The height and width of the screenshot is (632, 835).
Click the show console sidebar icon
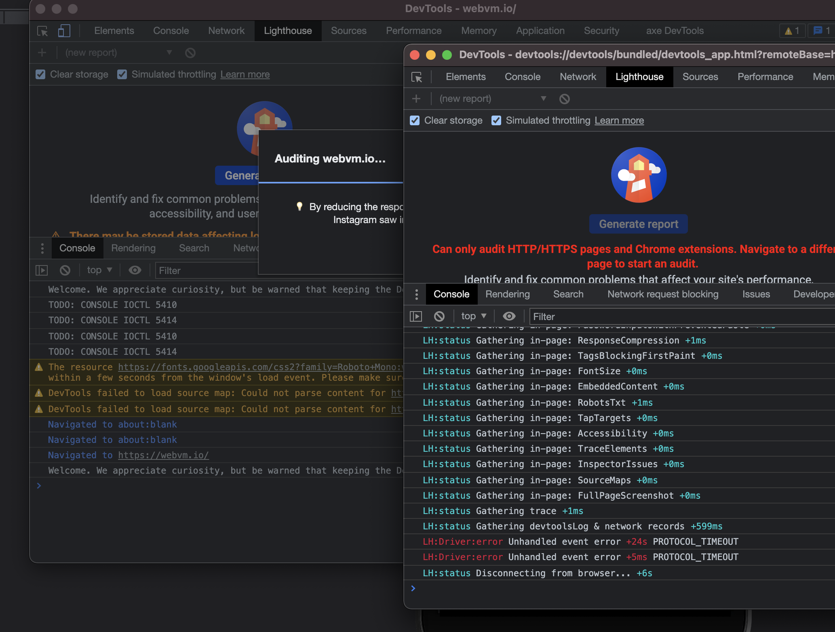[416, 316]
